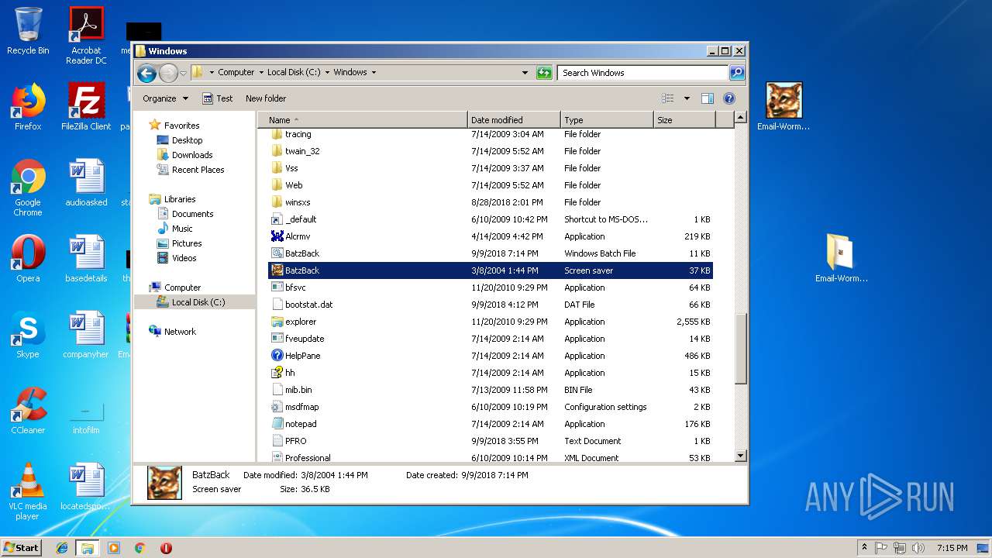Sort by the Size column header

[x=684, y=120]
